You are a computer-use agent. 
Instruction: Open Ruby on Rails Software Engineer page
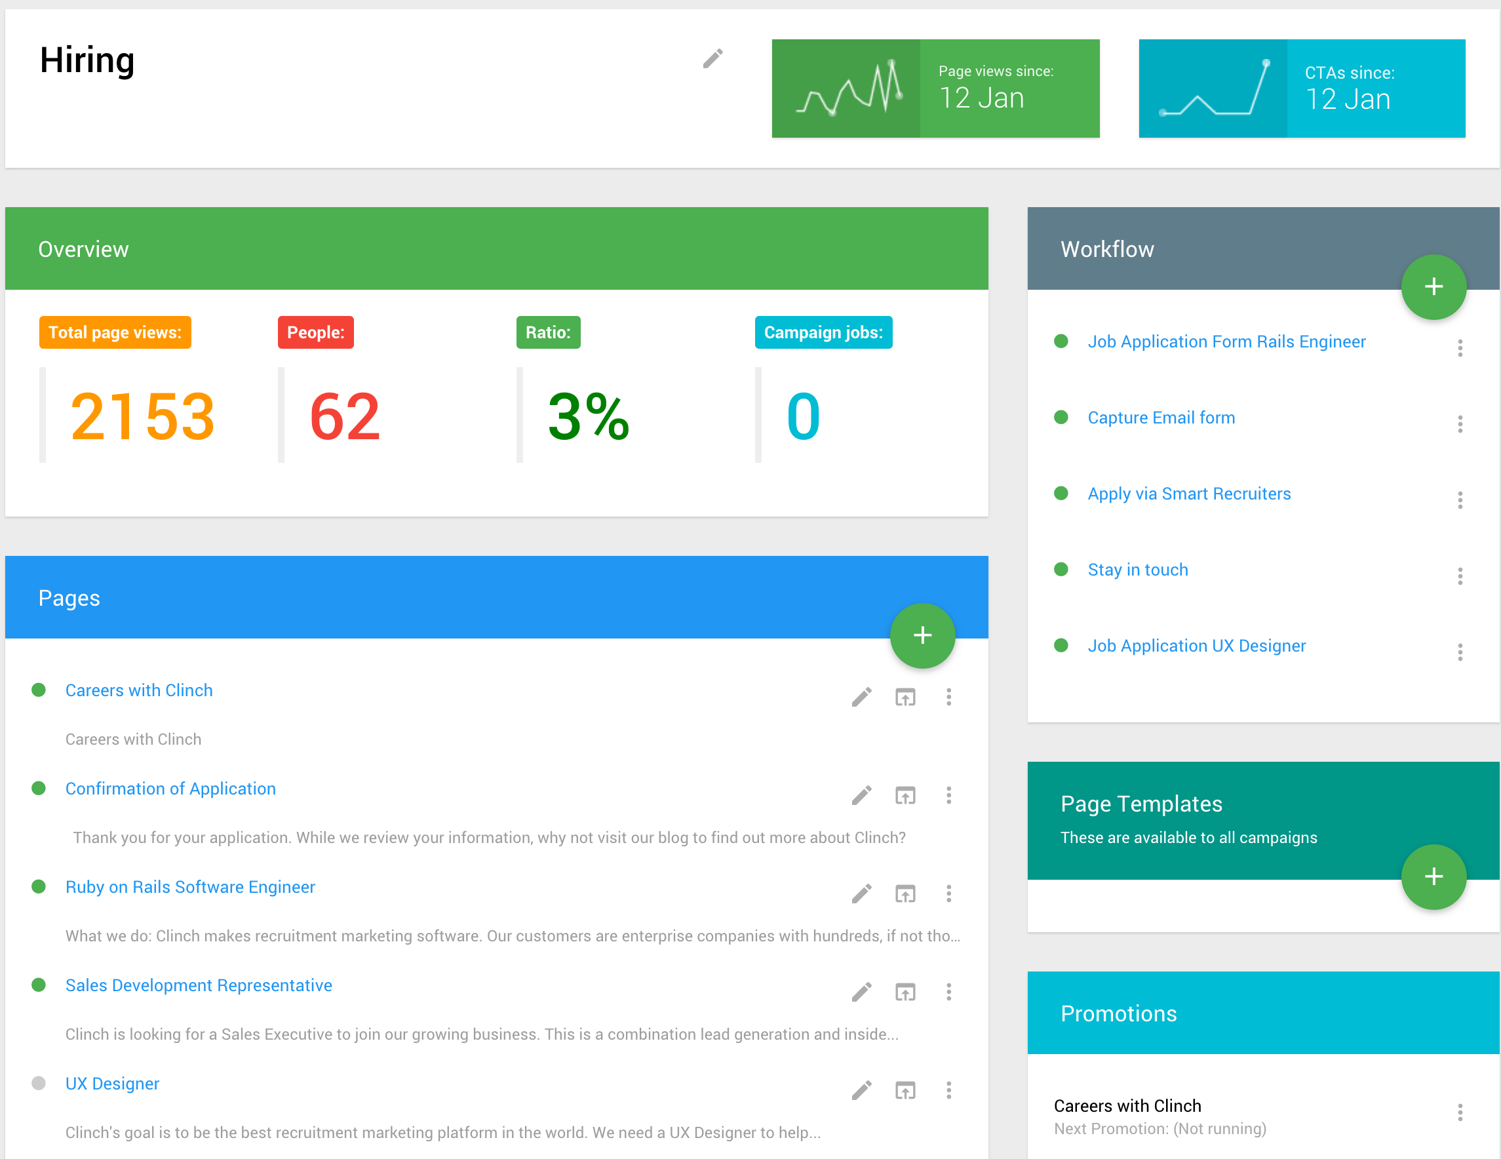(x=189, y=887)
